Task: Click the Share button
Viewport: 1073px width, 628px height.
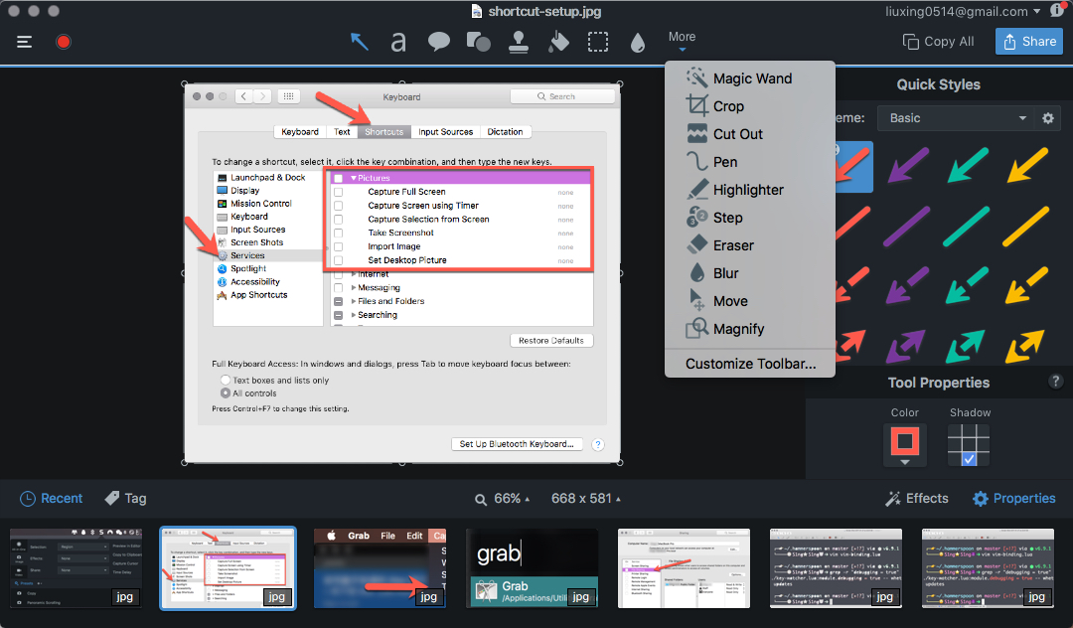Action: 1028,41
